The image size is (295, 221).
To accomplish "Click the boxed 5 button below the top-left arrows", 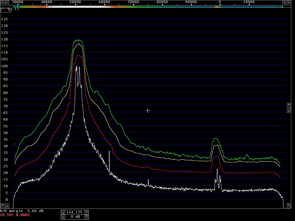I will tap(6, 10).
